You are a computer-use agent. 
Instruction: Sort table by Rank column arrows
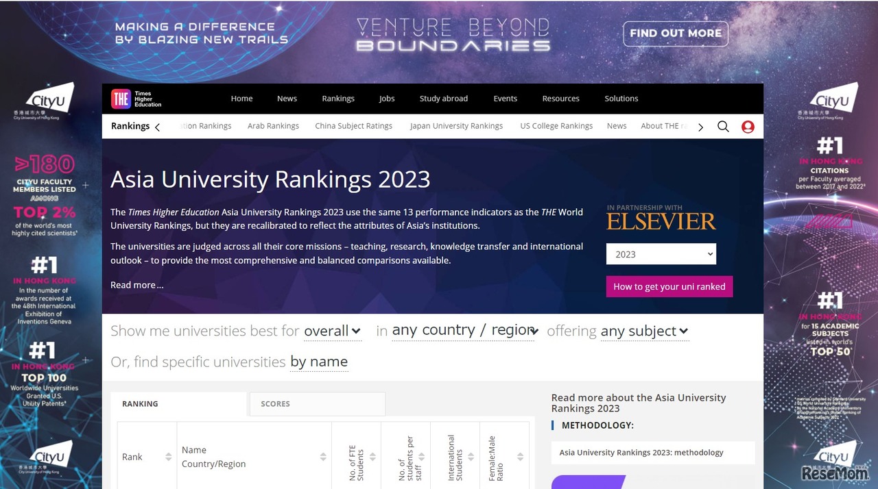point(168,457)
